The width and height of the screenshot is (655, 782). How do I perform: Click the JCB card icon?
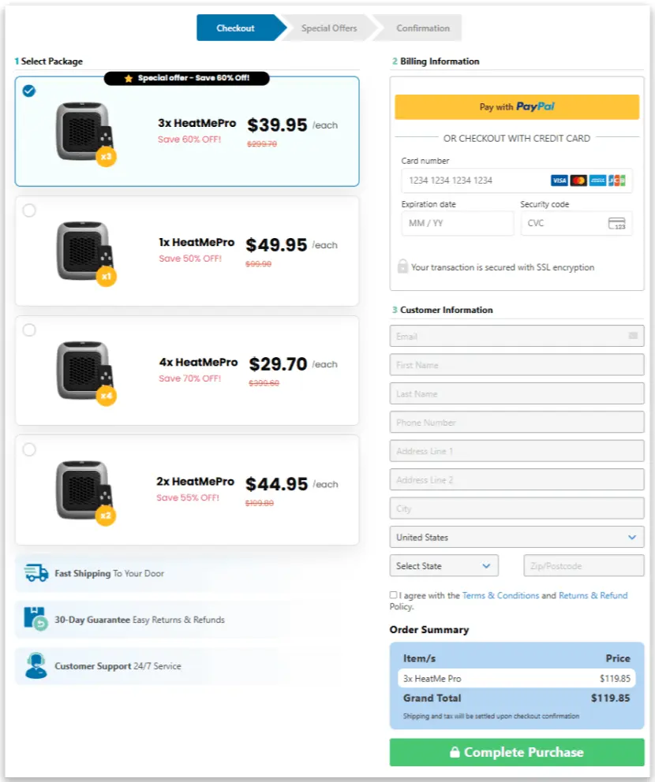click(616, 181)
